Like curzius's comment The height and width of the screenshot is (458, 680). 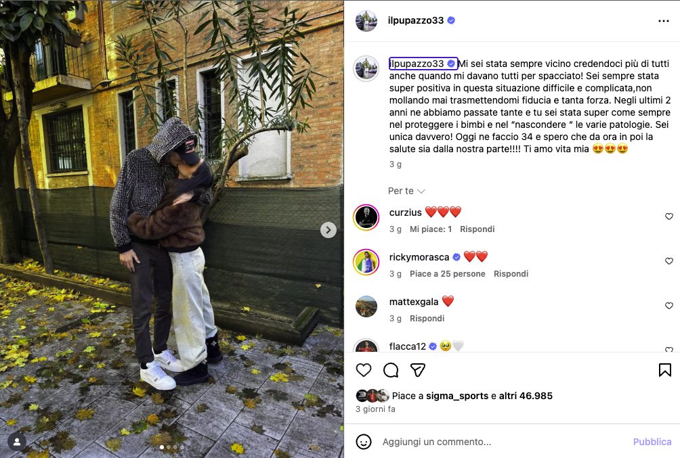(669, 216)
